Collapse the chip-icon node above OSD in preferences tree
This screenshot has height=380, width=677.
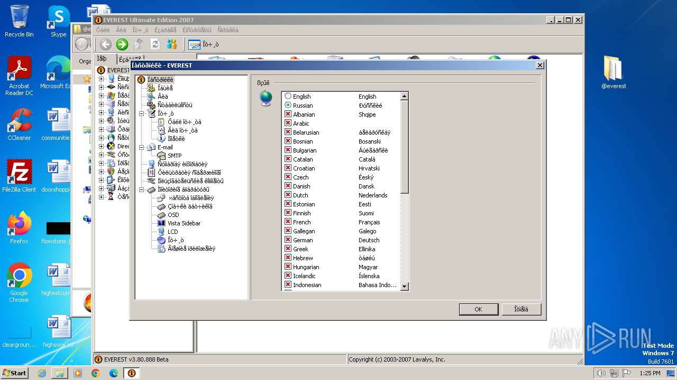(x=142, y=189)
